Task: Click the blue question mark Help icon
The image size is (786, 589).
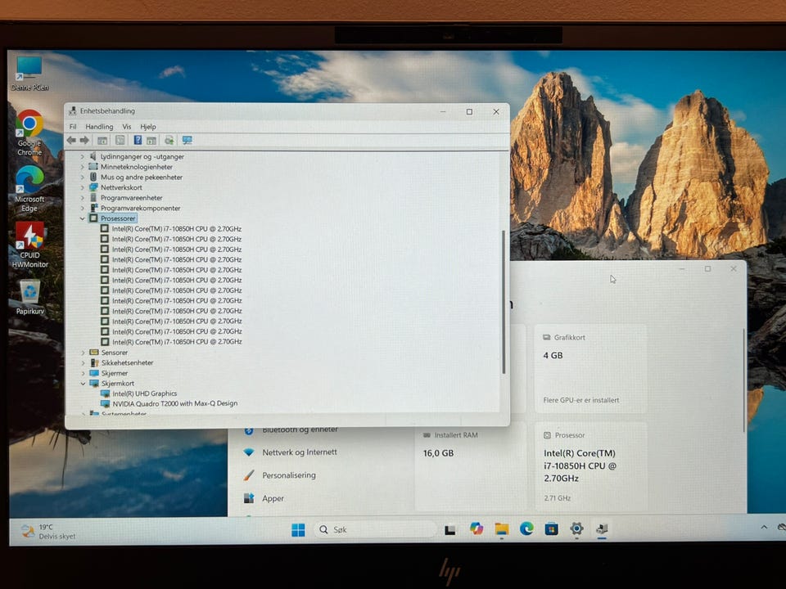Action: coord(138,140)
